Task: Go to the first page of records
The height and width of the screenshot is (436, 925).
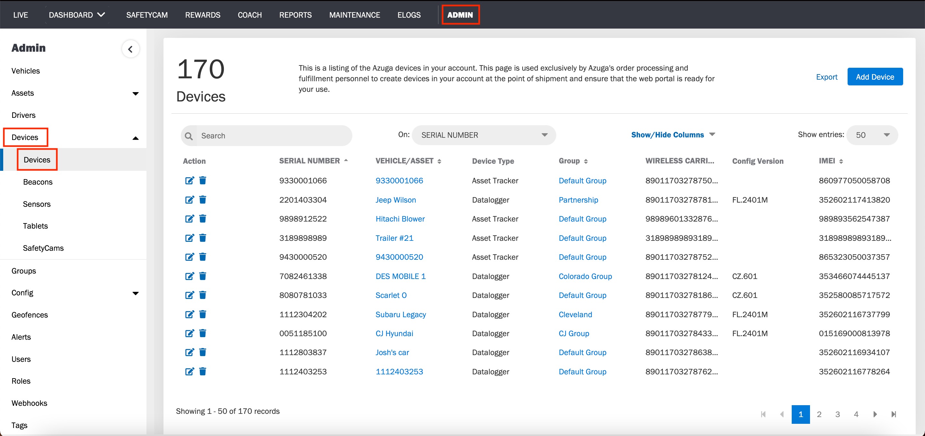Action: point(763,414)
